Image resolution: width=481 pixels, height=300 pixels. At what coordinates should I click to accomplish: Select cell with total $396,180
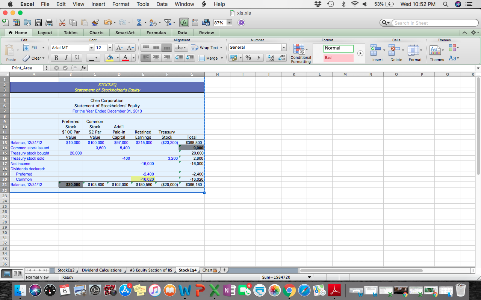pyautogui.click(x=192, y=184)
